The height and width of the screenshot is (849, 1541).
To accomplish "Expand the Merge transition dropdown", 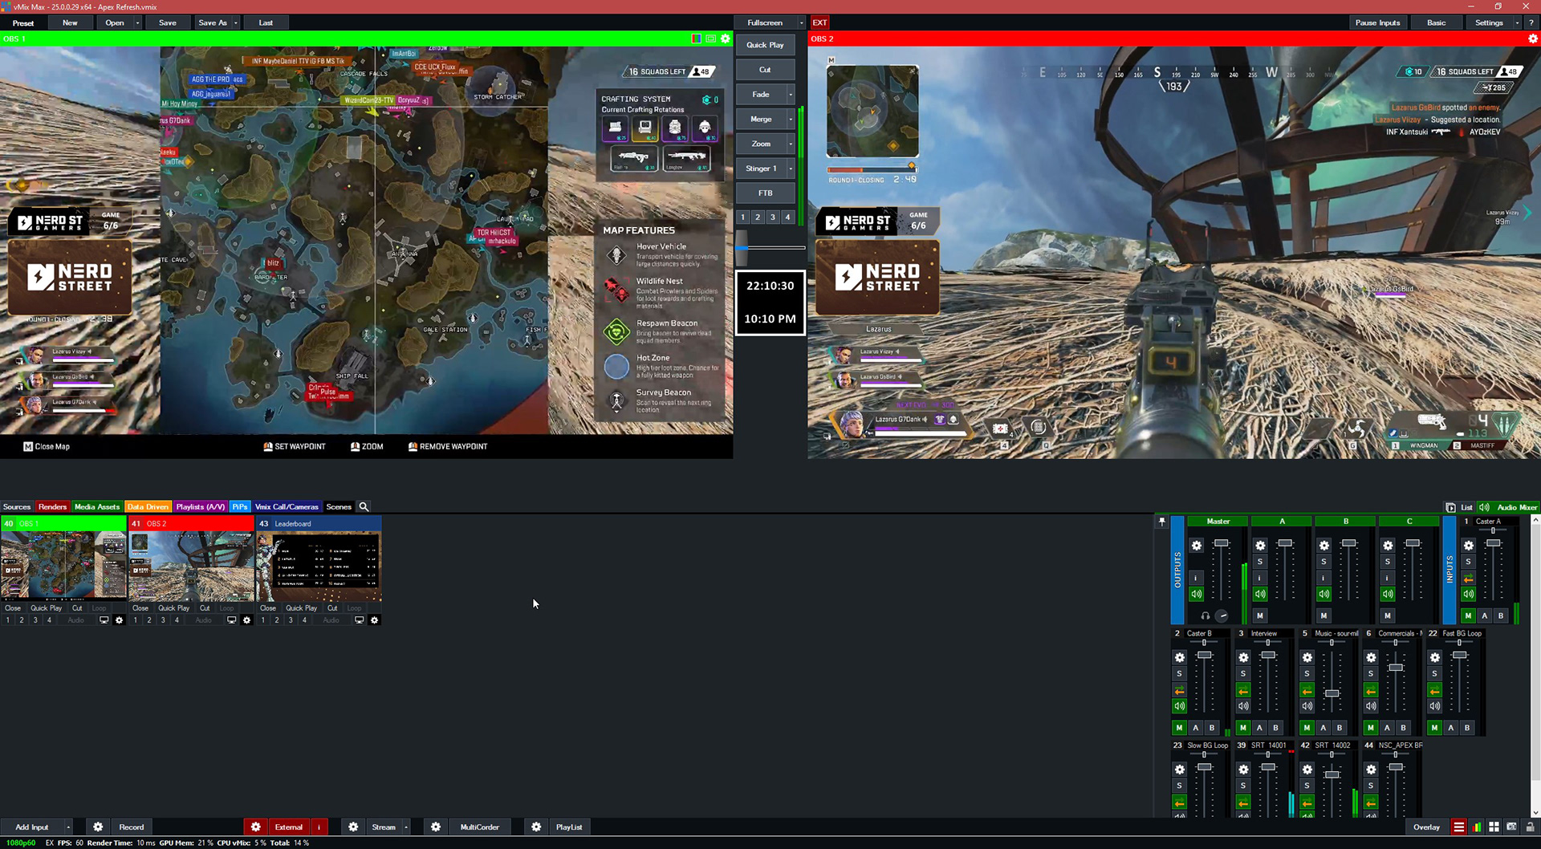I will (791, 120).
